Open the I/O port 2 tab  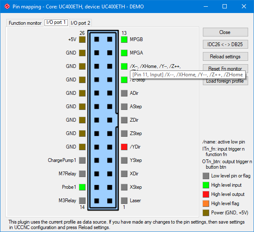(x=80, y=23)
